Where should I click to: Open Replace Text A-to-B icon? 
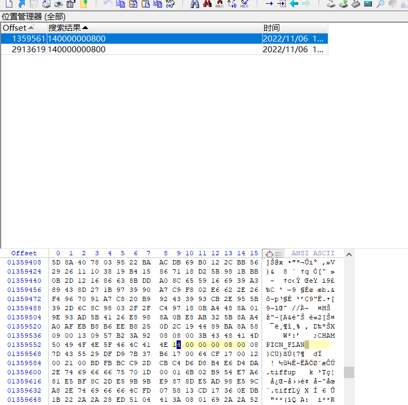(232, 4)
